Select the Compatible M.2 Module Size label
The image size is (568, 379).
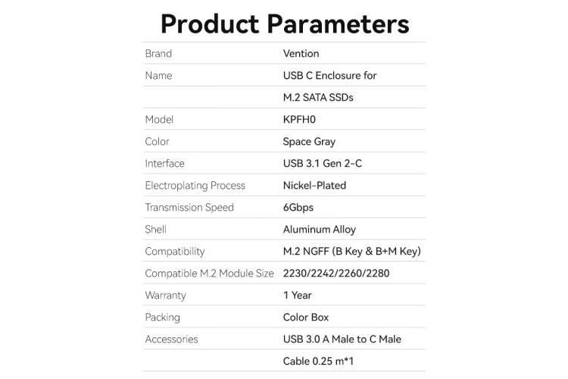click(x=209, y=274)
